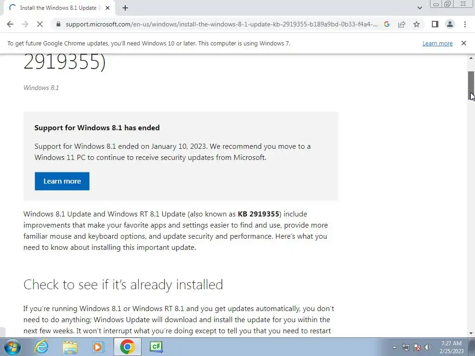Click the Check to see if it's already installed heading
Viewport: 475px width, 356px height.
pos(123,285)
